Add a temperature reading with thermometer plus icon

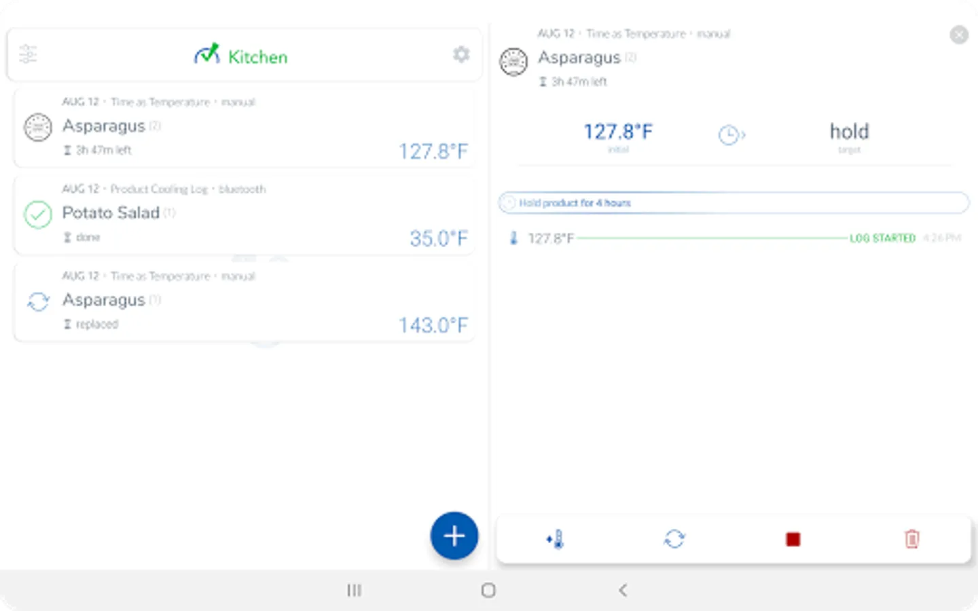(555, 540)
